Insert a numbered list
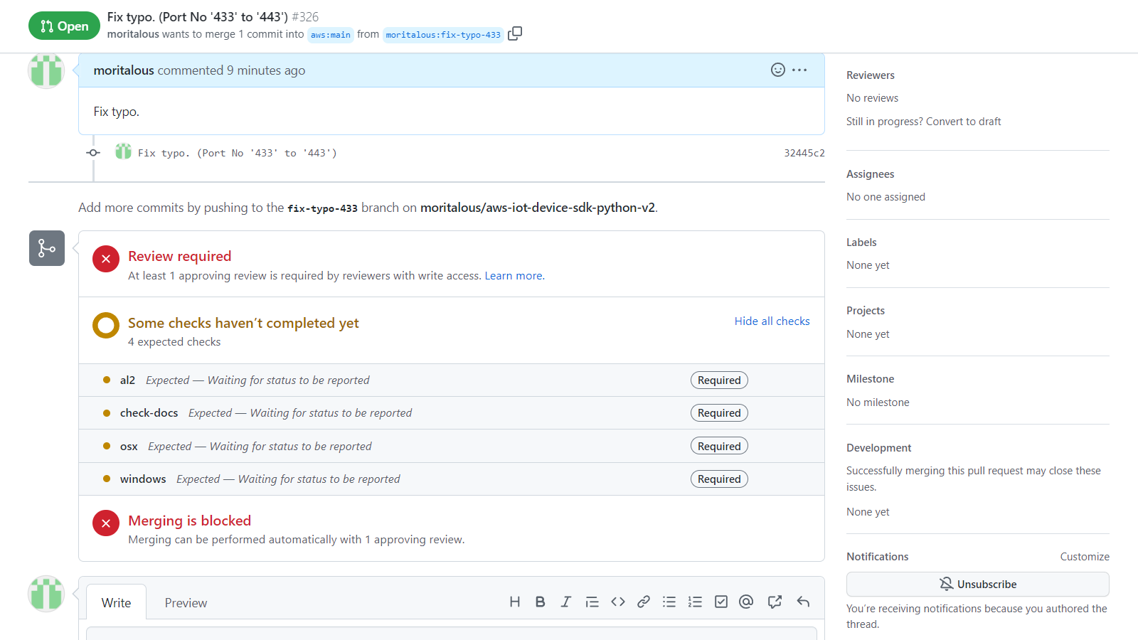The width and height of the screenshot is (1138, 640). click(x=695, y=602)
